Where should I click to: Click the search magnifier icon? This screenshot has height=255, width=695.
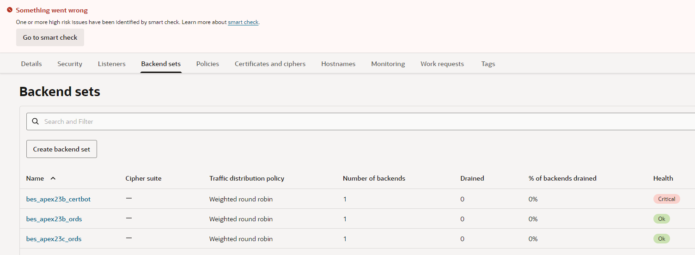click(36, 121)
